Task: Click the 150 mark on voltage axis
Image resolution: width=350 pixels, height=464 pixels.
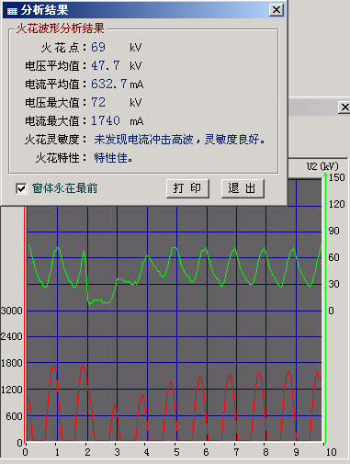Action: pyautogui.click(x=337, y=177)
